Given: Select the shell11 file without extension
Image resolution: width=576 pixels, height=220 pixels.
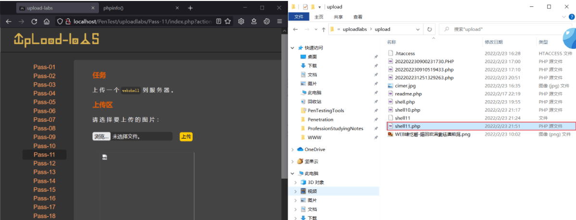Looking at the screenshot, I should [x=402, y=118].
